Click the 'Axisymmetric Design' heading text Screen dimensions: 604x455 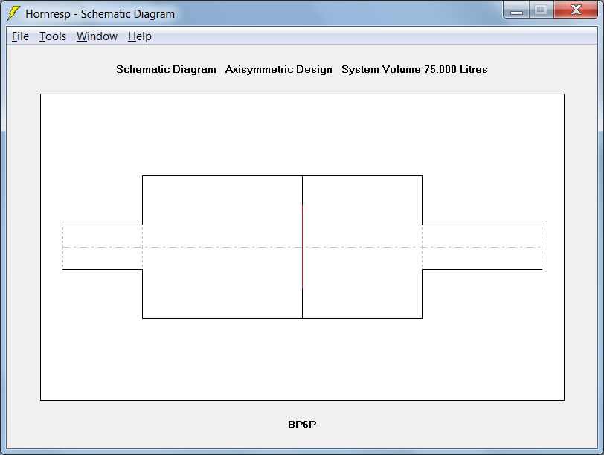click(x=278, y=69)
